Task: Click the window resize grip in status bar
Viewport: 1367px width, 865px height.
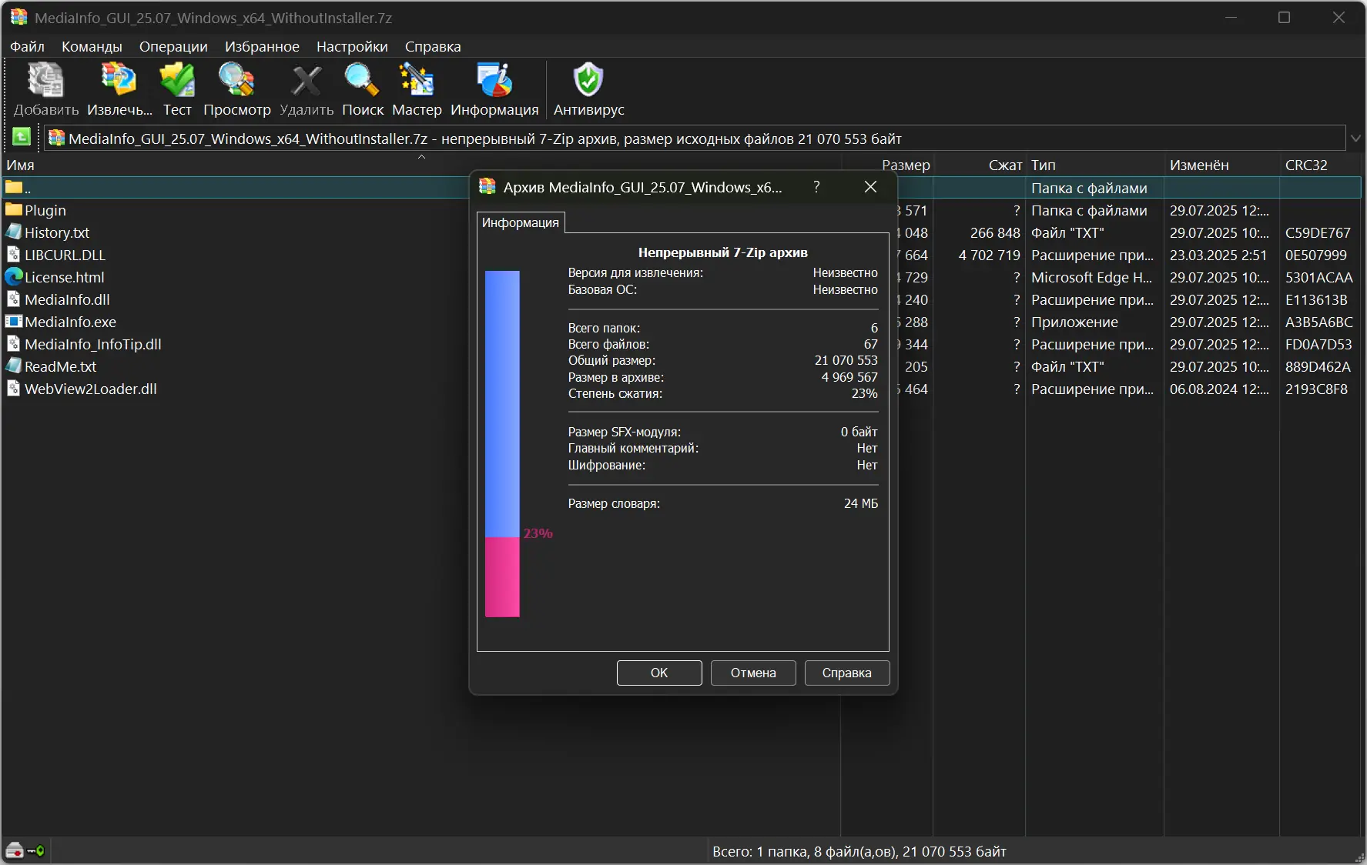Action: [1359, 857]
